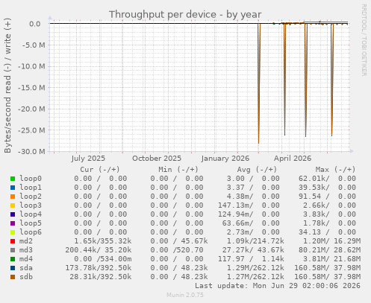Click sdb current value '28.31k/392.50k'
The height and width of the screenshot is (303, 371).
[101, 277]
